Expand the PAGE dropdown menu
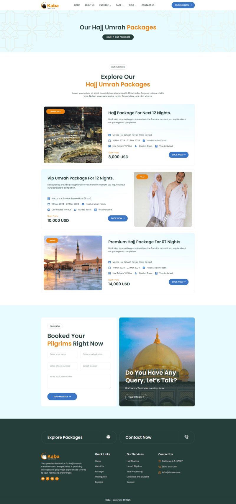 point(120,5)
